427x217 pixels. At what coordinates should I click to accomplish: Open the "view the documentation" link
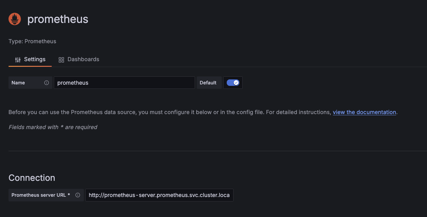[364, 112]
